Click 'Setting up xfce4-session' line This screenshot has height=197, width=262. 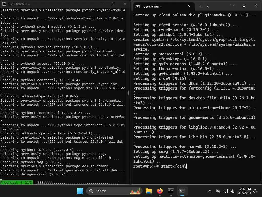[186, 25]
